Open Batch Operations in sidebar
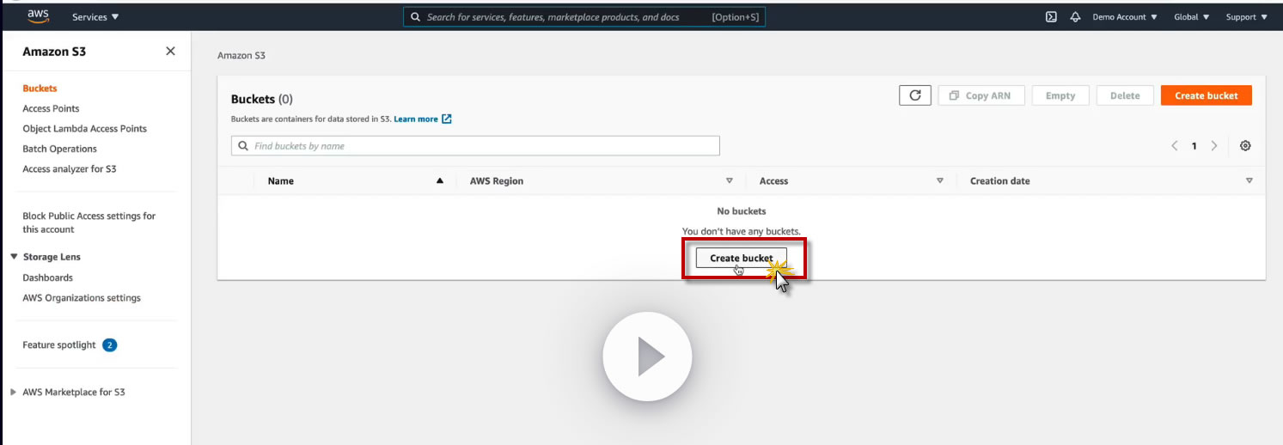The width and height of the screenshot is (1283, 445). 59,149
